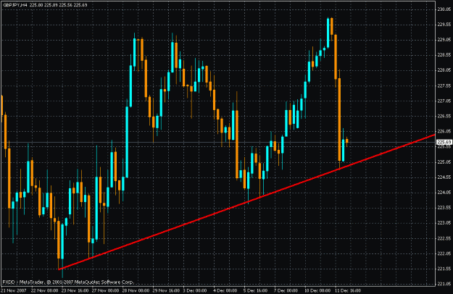Click the 22 Nov 08:00 time label

[44, 290]
